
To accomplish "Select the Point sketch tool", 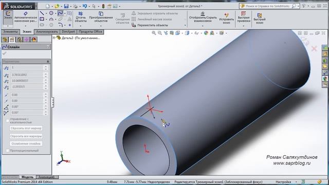I will (70, 25).
